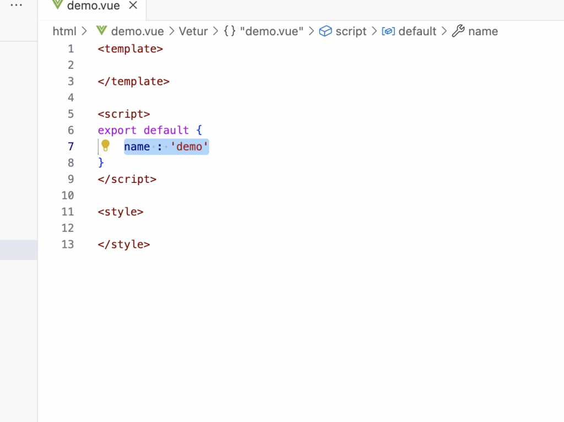Click the chevron after Vetur breadcrumb
564x422 pixels.
215,31
